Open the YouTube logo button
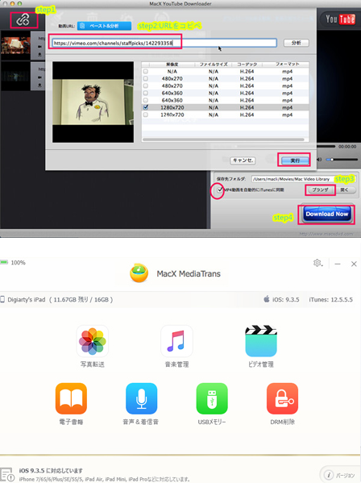This screenshot has height=483, width=361. 340,19
